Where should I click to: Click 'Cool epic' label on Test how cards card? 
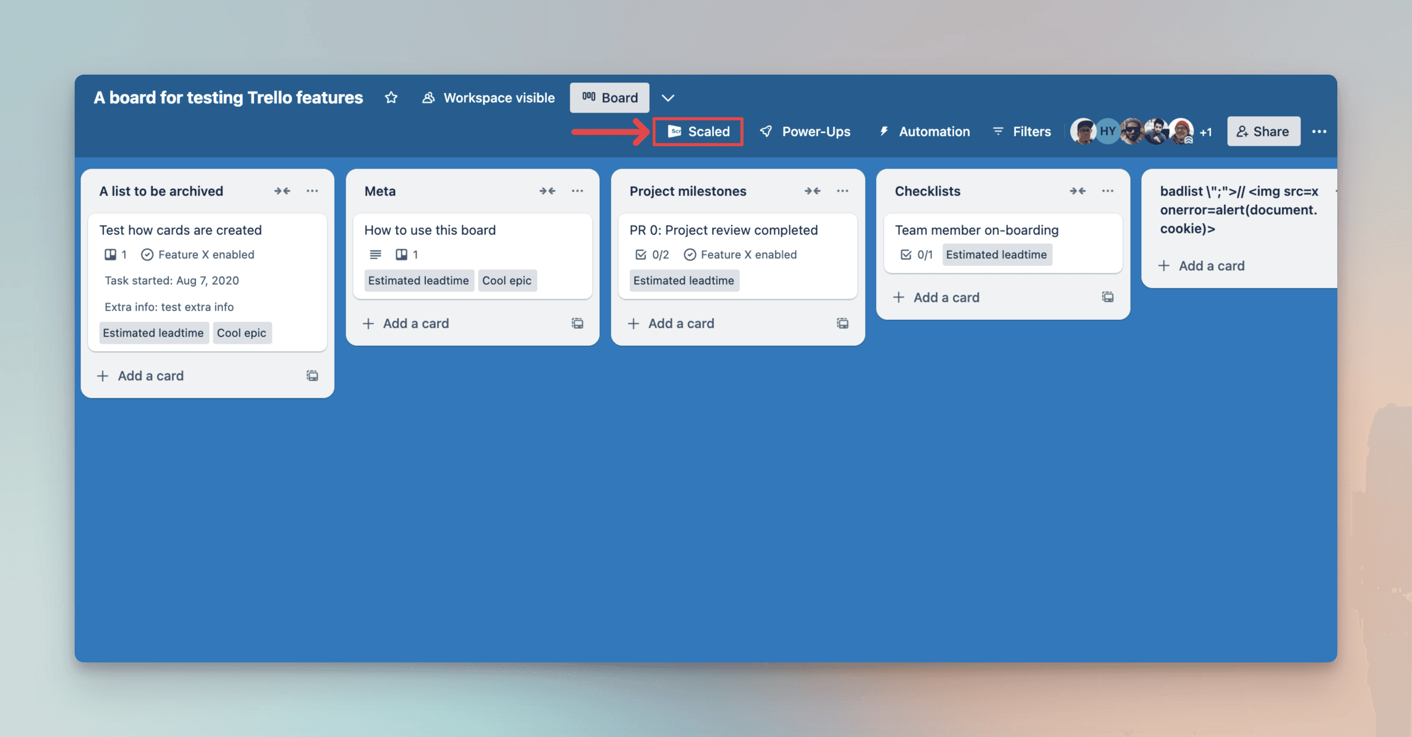(242, 333)
